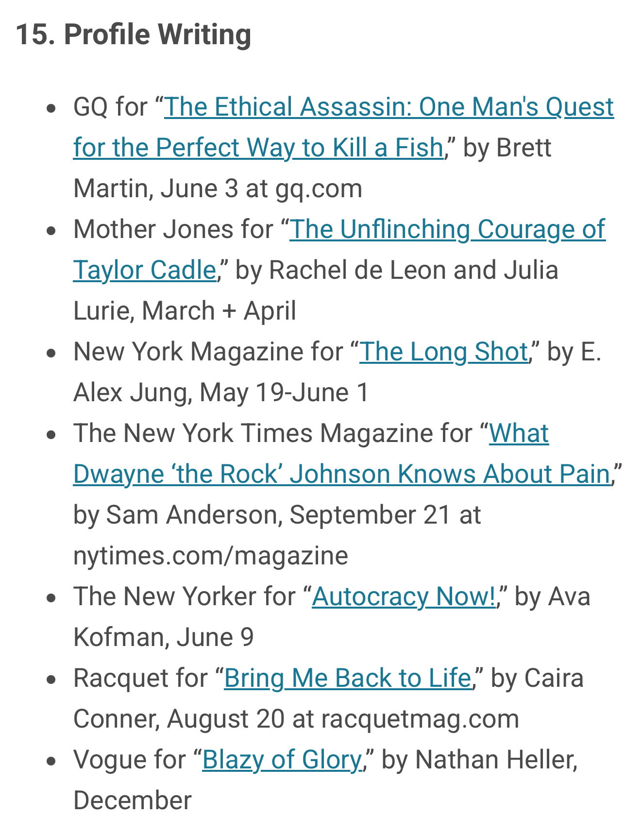The width and height of the screenshot is (641, 833).
Task: Click the "nytimes.com/magazine" text
Action: click(x=211, y=556)
